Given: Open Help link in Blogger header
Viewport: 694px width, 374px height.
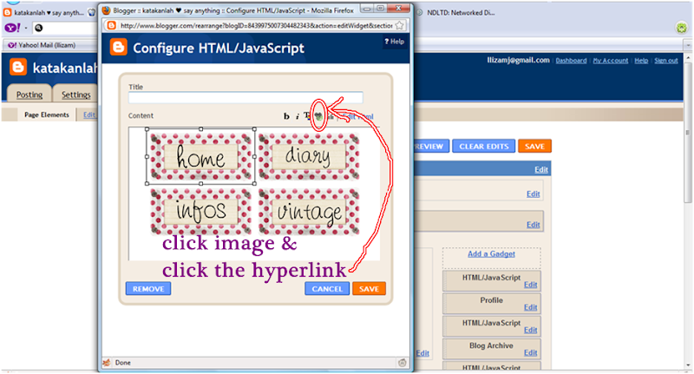Looking at the screenshot, I should tap(641, 61).
